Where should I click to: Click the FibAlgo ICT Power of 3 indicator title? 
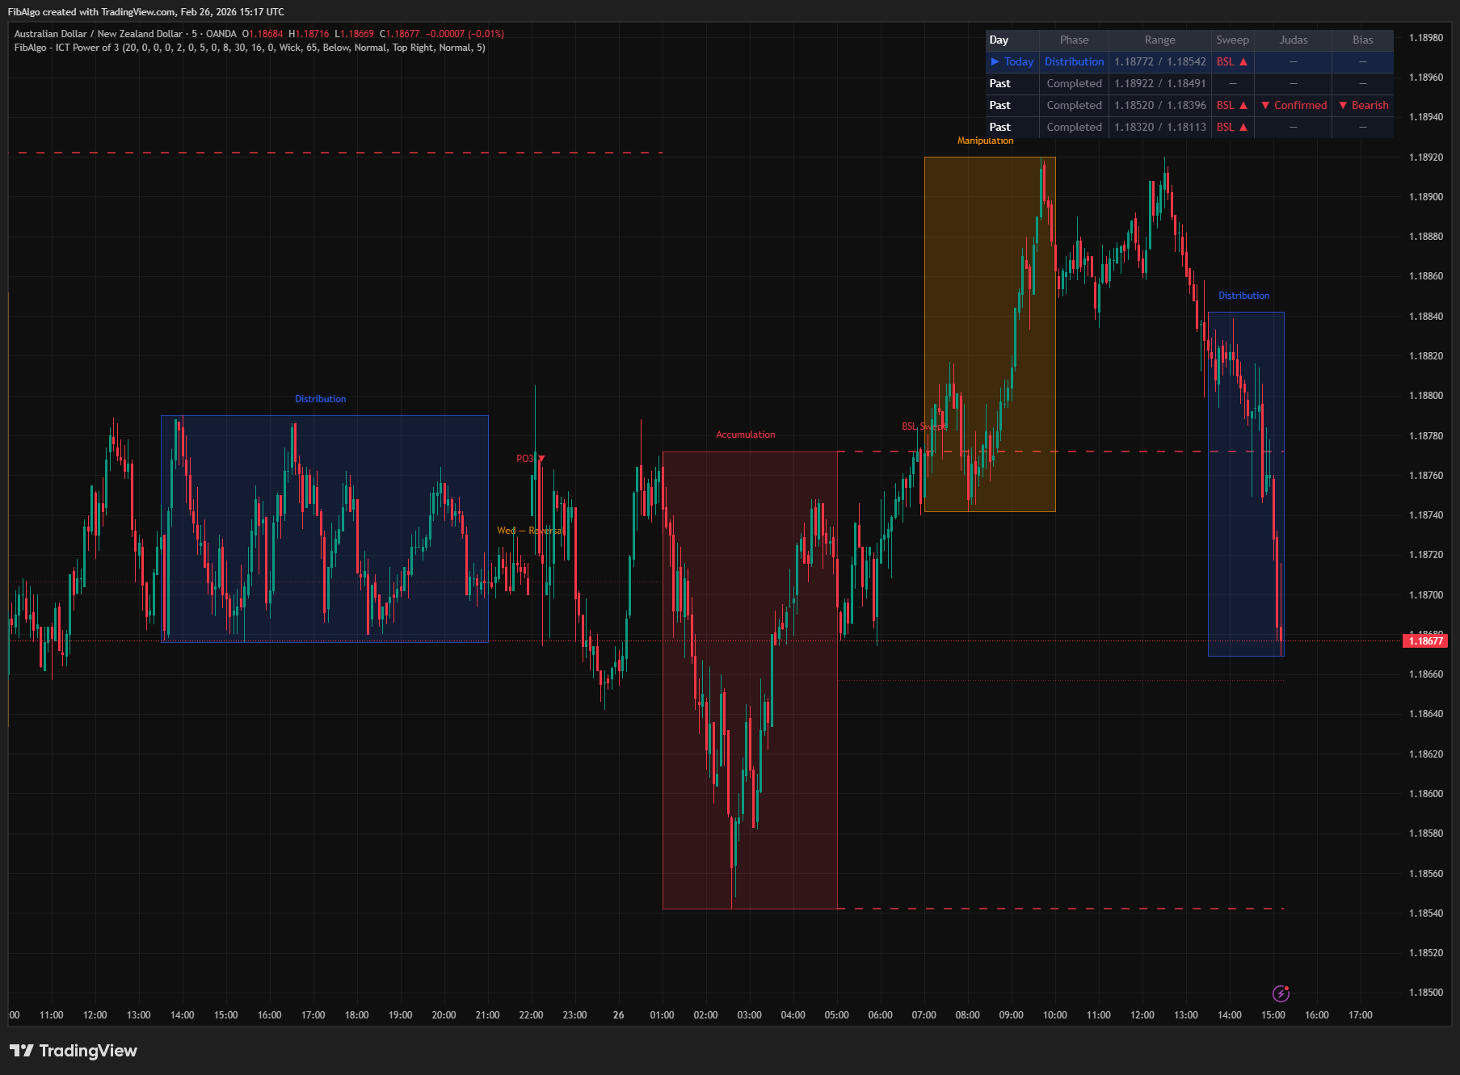click(249, 48)
